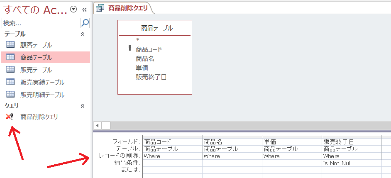The width and height of the screenshot is (391, 178).
Task: Select 顧客テーブル in the navigation list
Action: 36,45
